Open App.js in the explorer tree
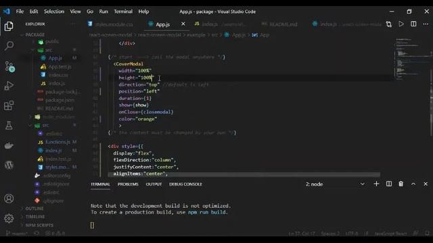Screen dimensions: 433x243 [x=55, y=58]
